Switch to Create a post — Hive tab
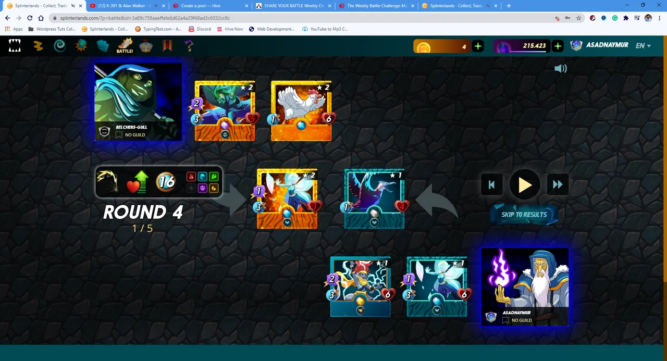The width and height of the screenshot is (667, 361). coord(210,6)
